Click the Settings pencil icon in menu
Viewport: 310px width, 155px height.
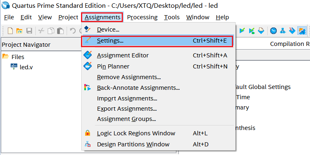88,41
